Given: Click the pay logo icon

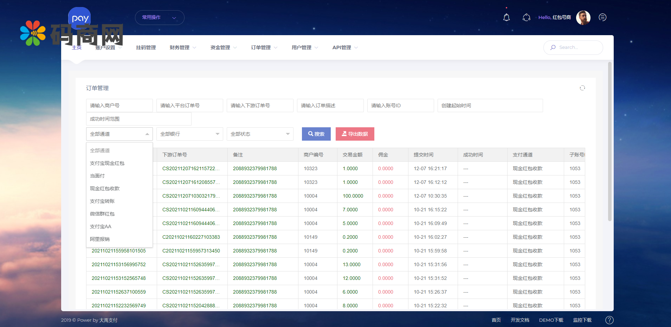Looking at the screenshot, I should (80, 18).
